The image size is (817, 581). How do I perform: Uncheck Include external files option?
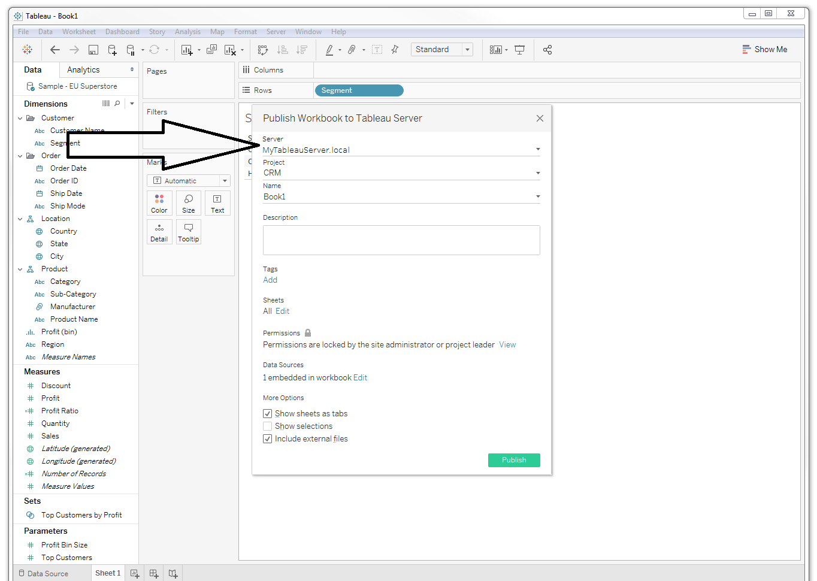click(268, 438)
